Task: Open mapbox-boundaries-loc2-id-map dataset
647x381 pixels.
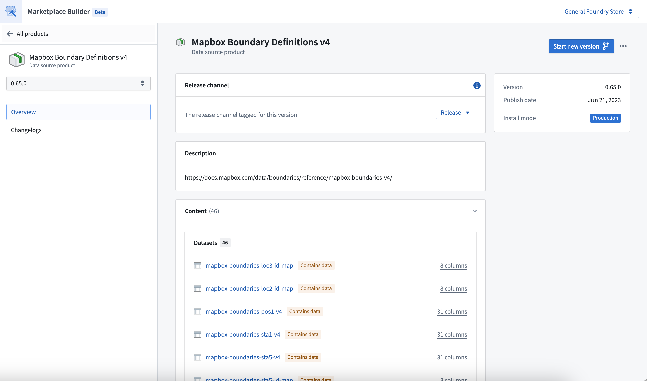Action: point(249,289)
